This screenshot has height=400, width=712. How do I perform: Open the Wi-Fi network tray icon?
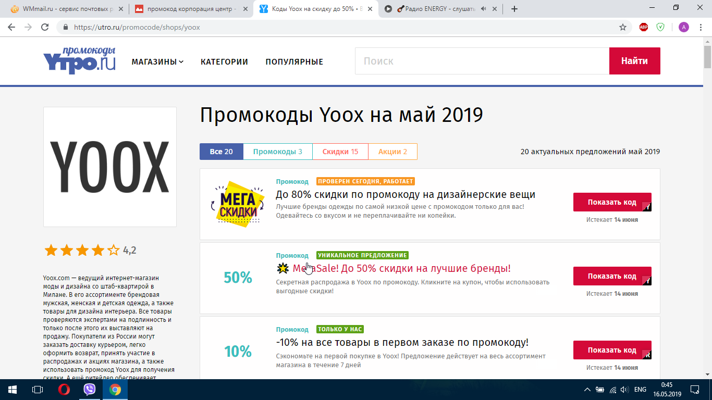[x=612, y=390]
